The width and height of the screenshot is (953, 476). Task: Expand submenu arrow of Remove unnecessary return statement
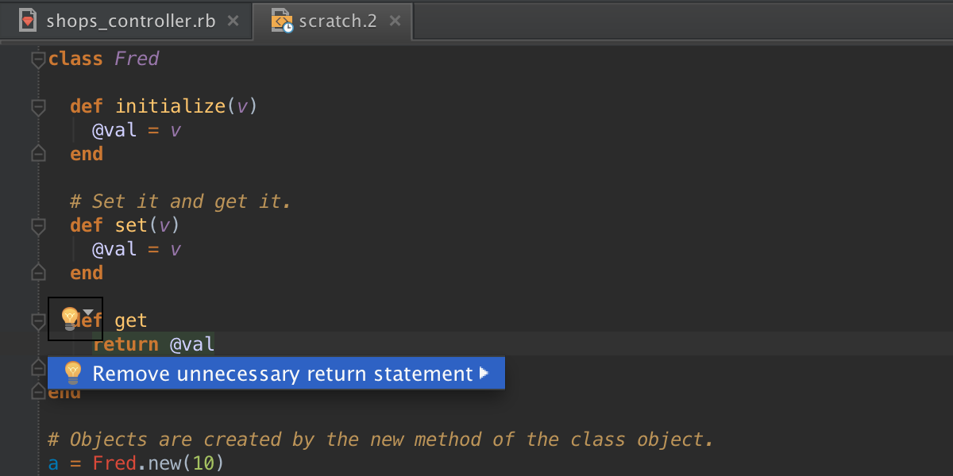[484, 373]
